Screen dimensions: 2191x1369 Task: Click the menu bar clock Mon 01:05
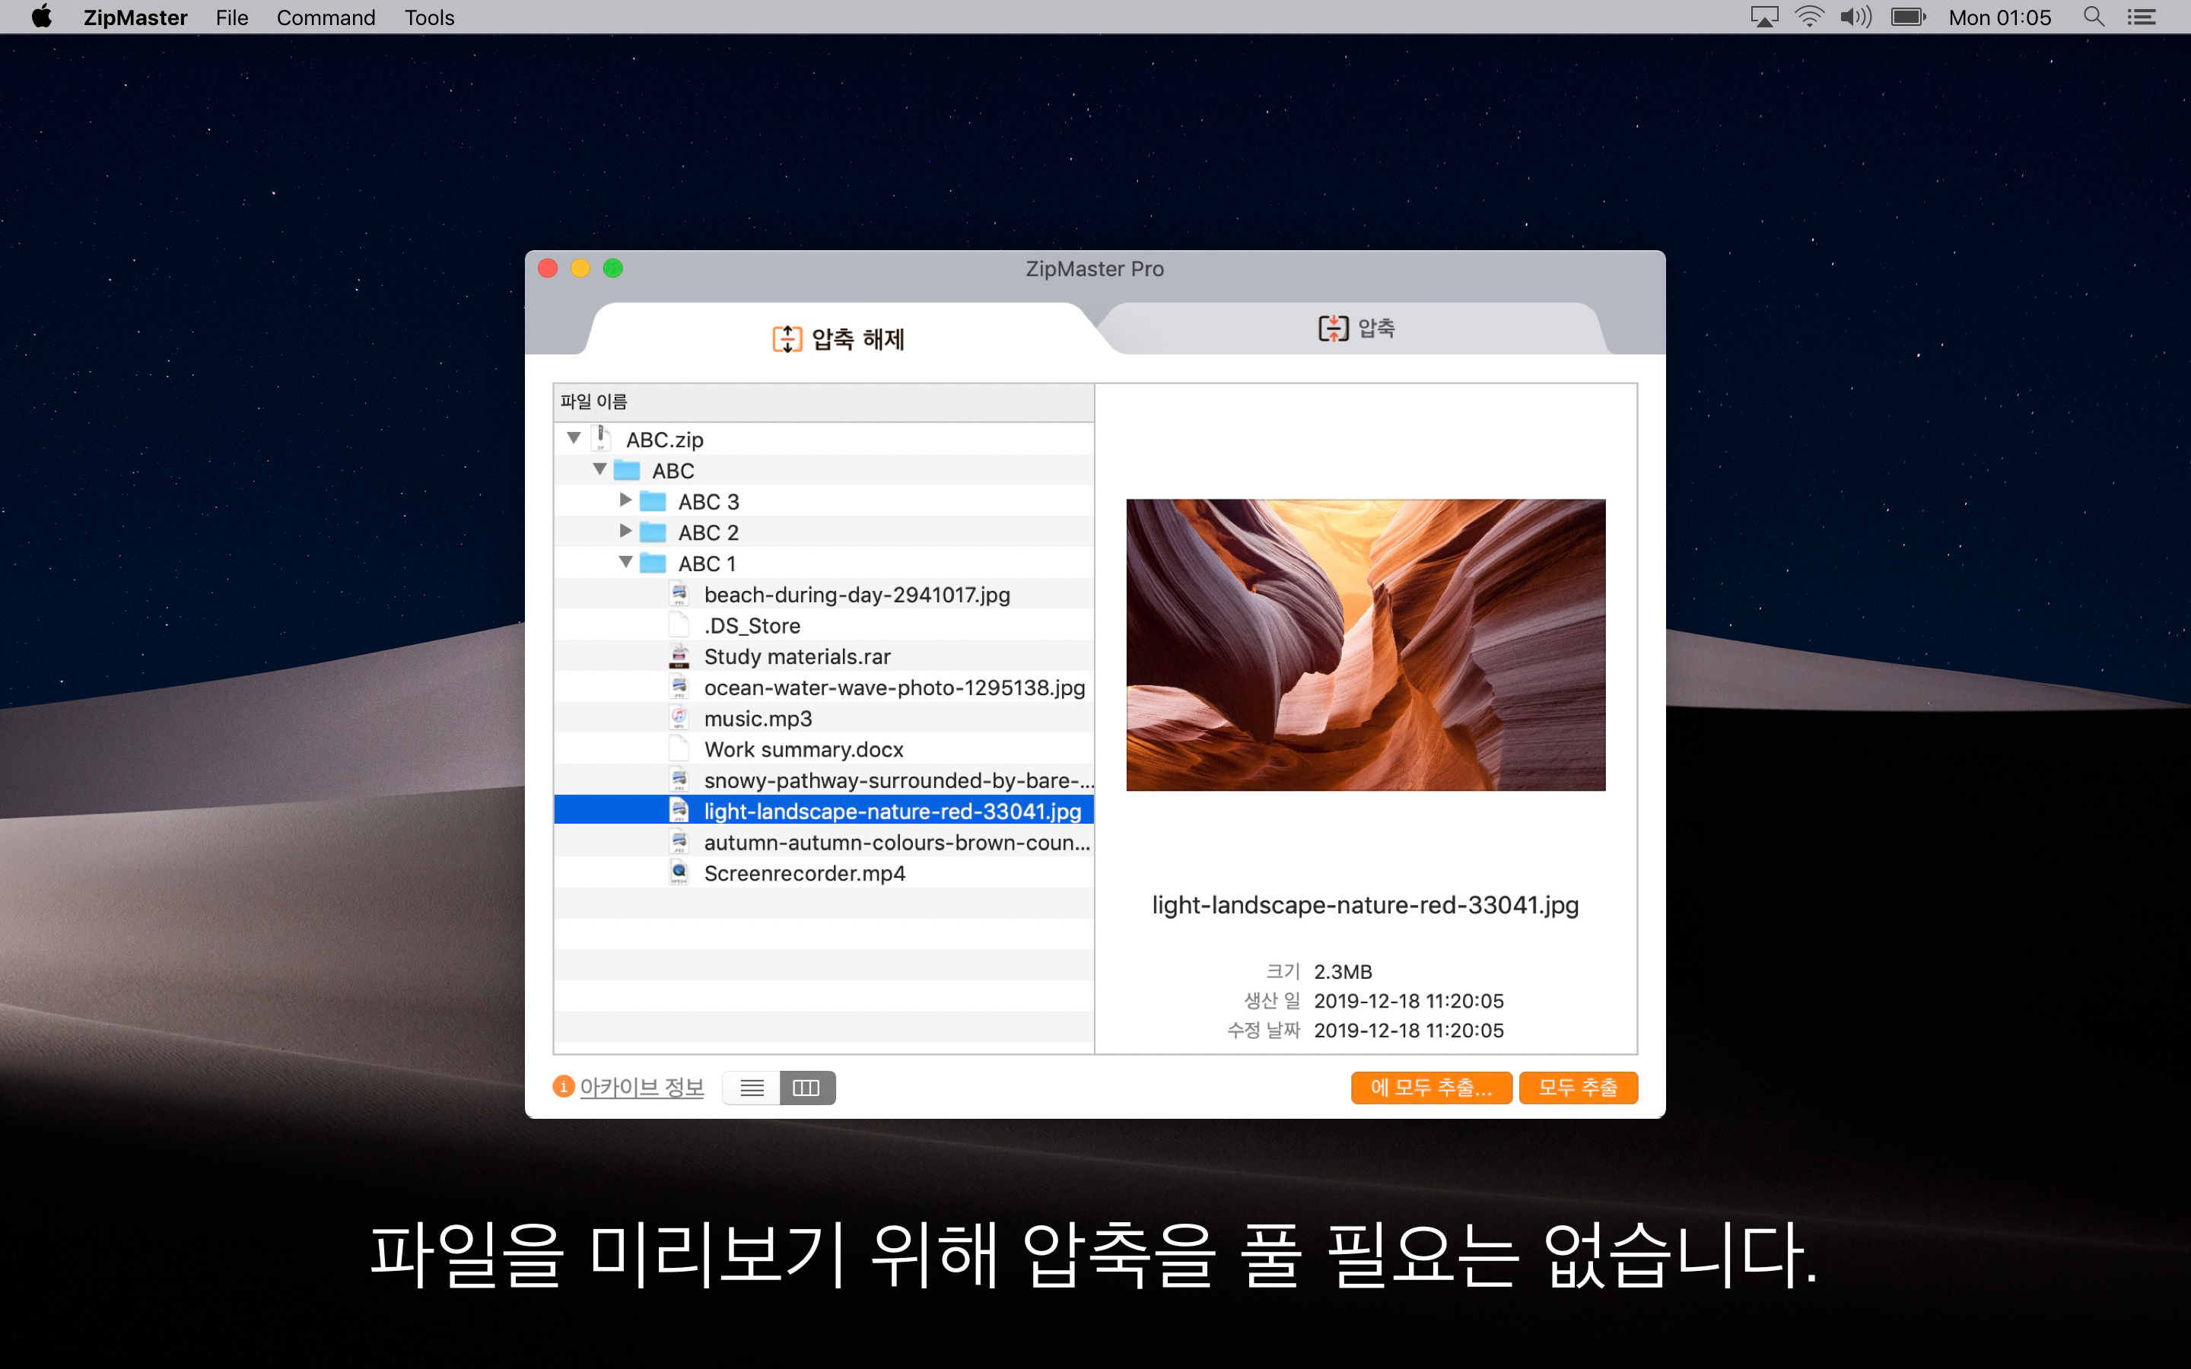(x=1999, y=17)
